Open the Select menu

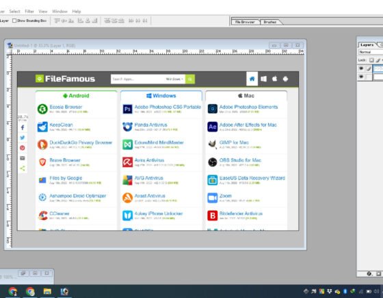[14, 11]
